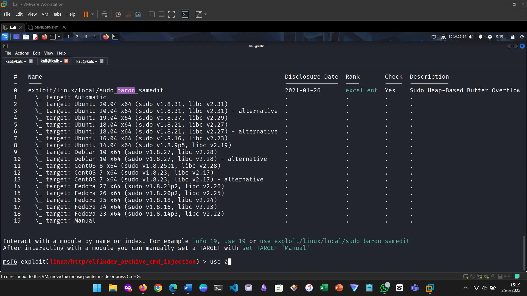Open the Kali dragon applications menu
527x296 pixels.
[x=5, y=37]
